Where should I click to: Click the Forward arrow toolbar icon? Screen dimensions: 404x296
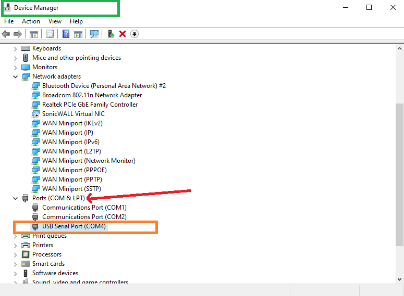click(x=17, y=34)
